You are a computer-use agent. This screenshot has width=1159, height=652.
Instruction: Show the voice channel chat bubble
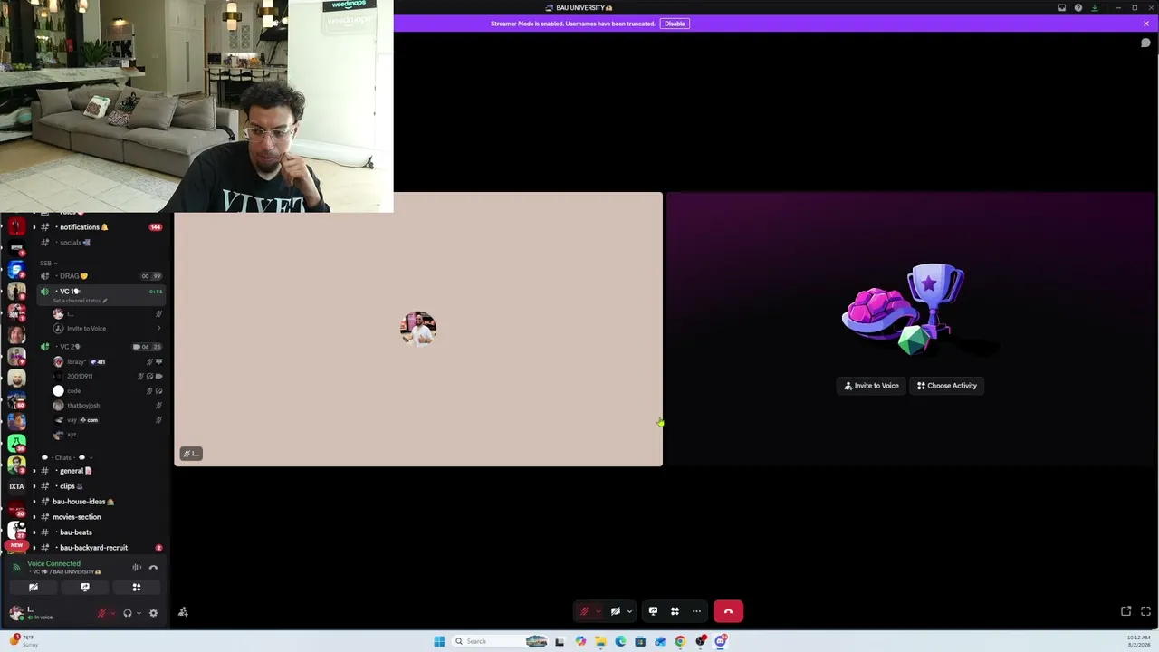[x=1145, y=43]
